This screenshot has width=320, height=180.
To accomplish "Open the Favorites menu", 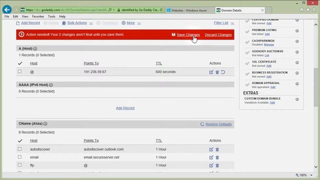I will 38,16.
